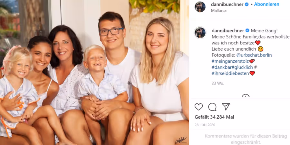Open post date 28. Juli 2020

(205, 125)
